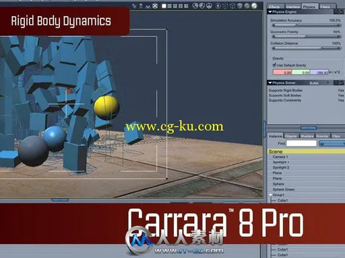Click the Geometric Fidelity 60% value
The image size is (345, 258).
coord(337,32)
